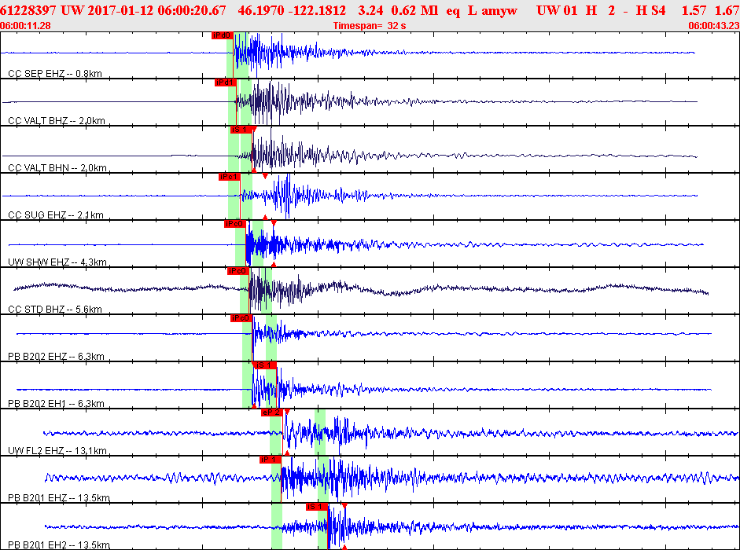Click the analyst name amyw
The height and width of the screenshot is (550, 740).
(499, 11)
